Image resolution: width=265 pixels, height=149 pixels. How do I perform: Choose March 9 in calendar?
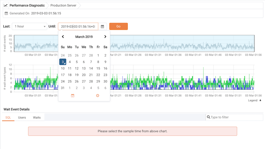tap(105, 62)
